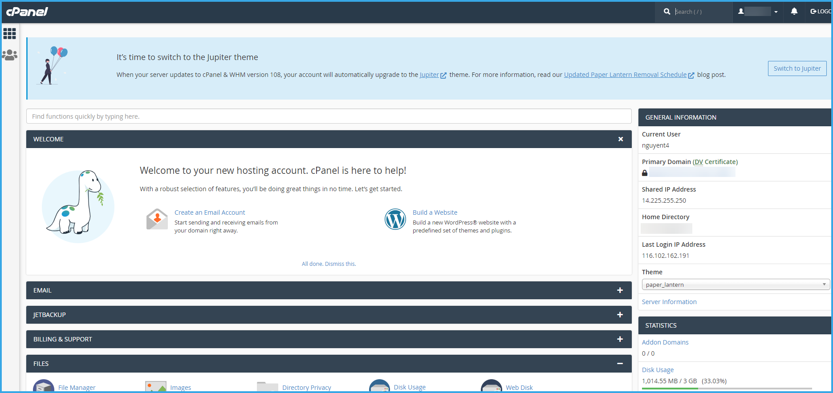Open the Directory Privacy link
The width and height of the screenshot is (833, 393).
tap(307, 388)
